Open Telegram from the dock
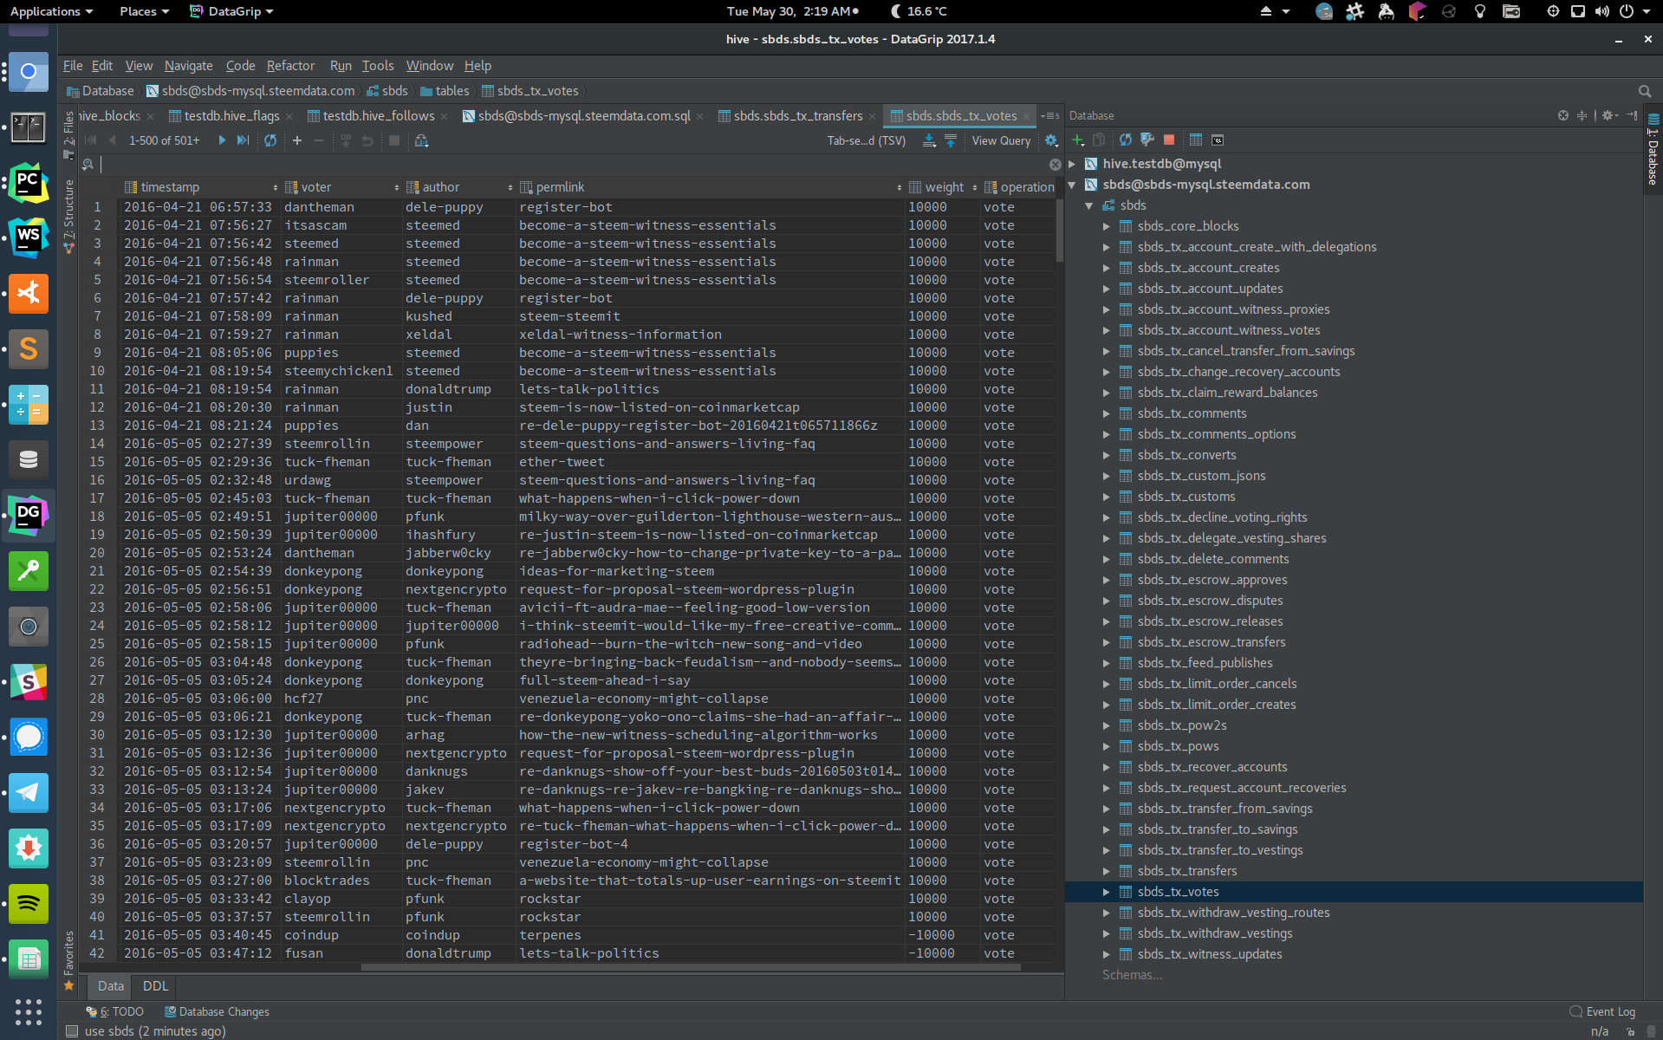The width and height of the screenshot is (1663, 1040). [x=29, y=793]
